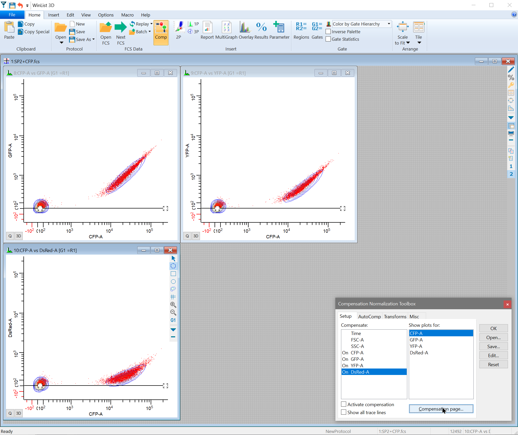Open Color by Gate Hierarchy dropdown

pyautogui.click(x=389, y=24)
